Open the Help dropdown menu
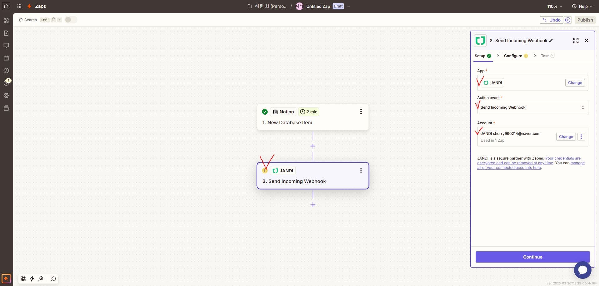 pyautogui.click(x=582, y=6)
